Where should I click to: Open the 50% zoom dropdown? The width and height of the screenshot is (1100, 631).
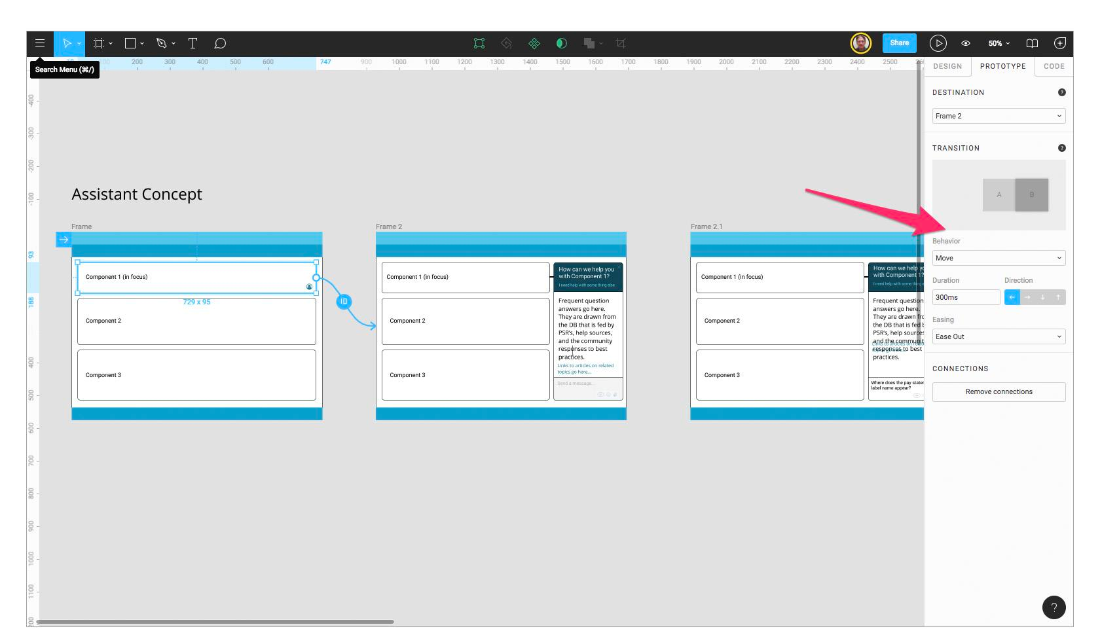click(999, 43)
